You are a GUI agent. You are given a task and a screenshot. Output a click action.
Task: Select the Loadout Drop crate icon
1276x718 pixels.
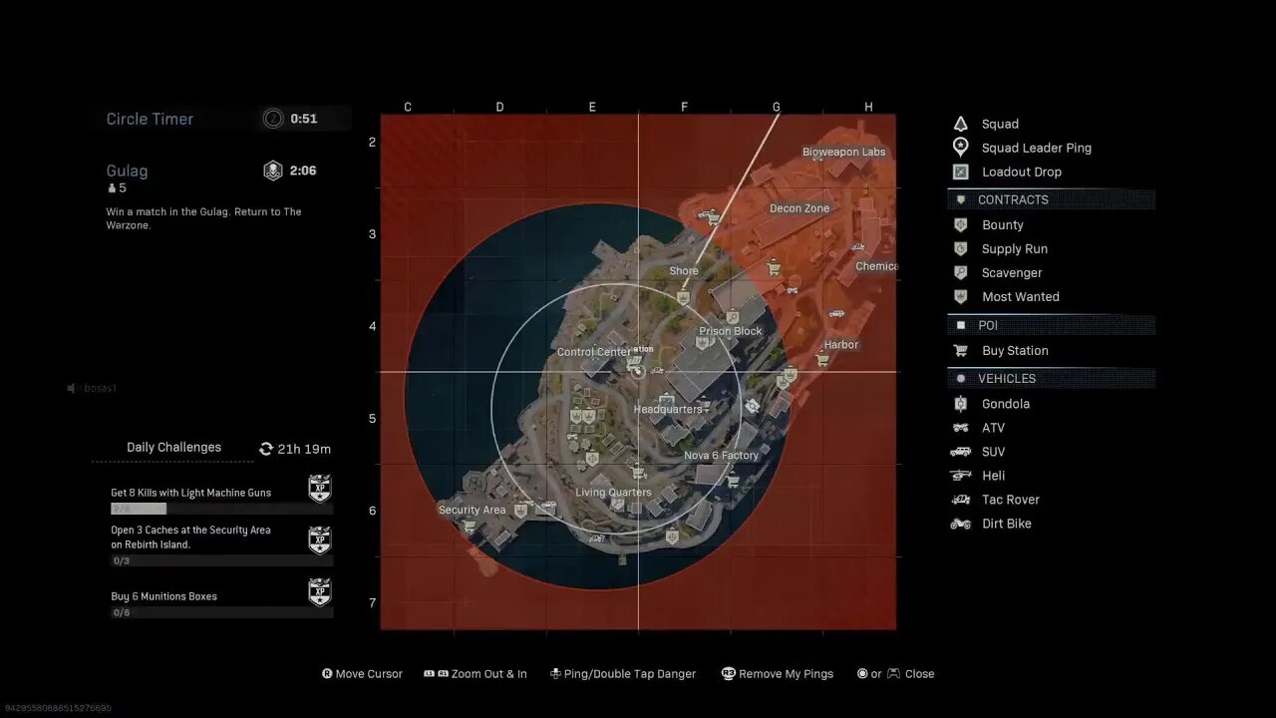961,172
